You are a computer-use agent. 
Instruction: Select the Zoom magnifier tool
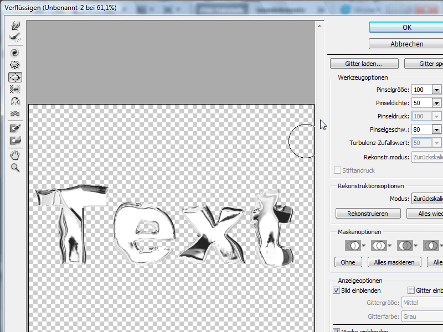[x=15, y=168]
